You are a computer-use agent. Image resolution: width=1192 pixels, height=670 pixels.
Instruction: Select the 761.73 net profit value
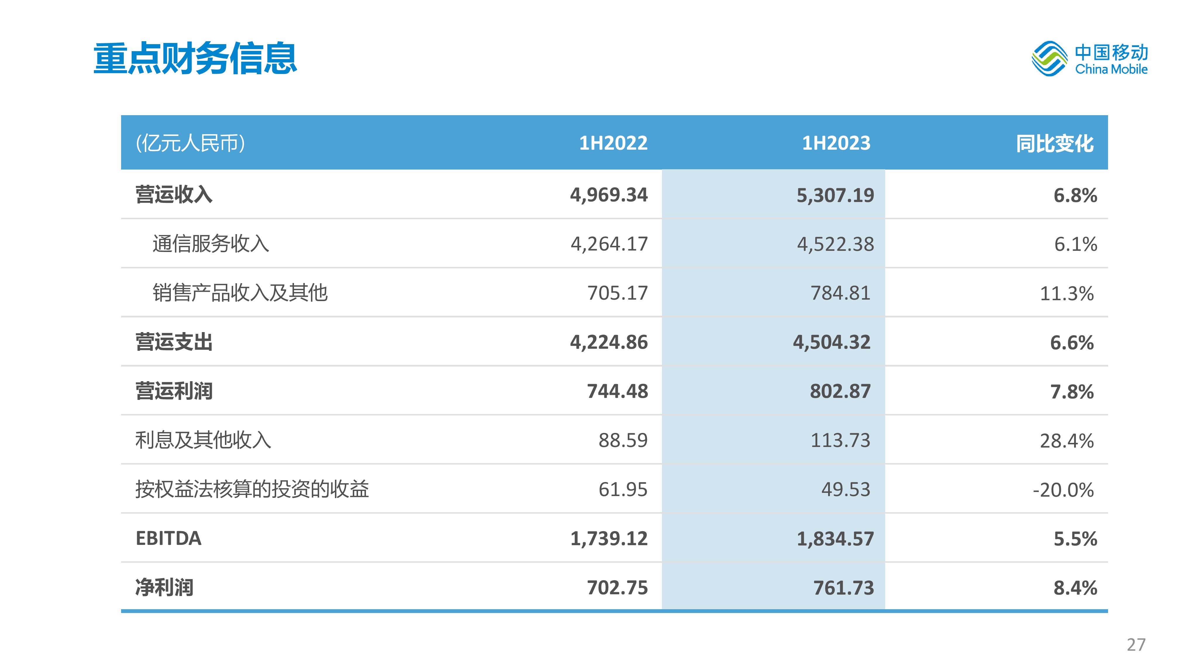[x=843, y=588]
